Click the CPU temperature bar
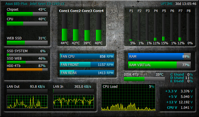Viewport: 199px width, 117px height. (x=27, y=24)
